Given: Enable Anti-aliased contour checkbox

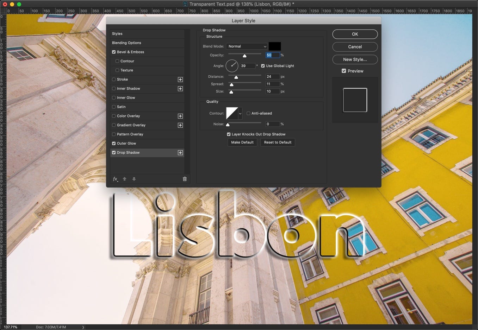Looking at the screenshot, I should point(248,113).
